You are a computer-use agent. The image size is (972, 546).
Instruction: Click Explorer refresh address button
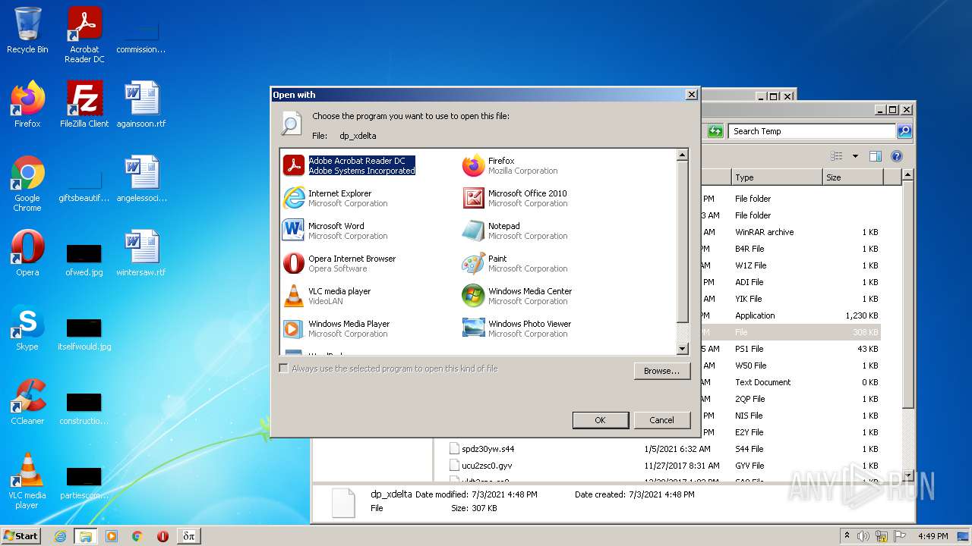pyautogui.click(x=715, y=131)
